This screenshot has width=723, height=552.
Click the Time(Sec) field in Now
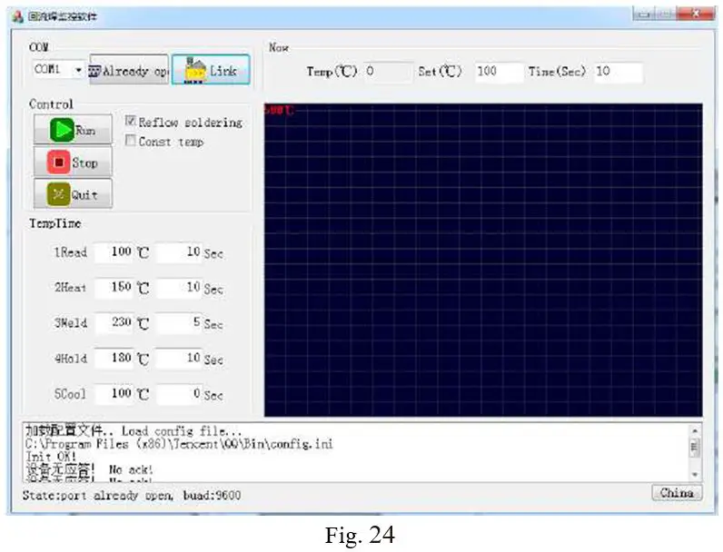pyautogui.click(x=618, y=72)
